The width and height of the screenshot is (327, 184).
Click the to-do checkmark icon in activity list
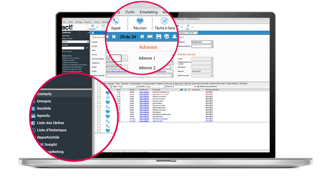108,97
